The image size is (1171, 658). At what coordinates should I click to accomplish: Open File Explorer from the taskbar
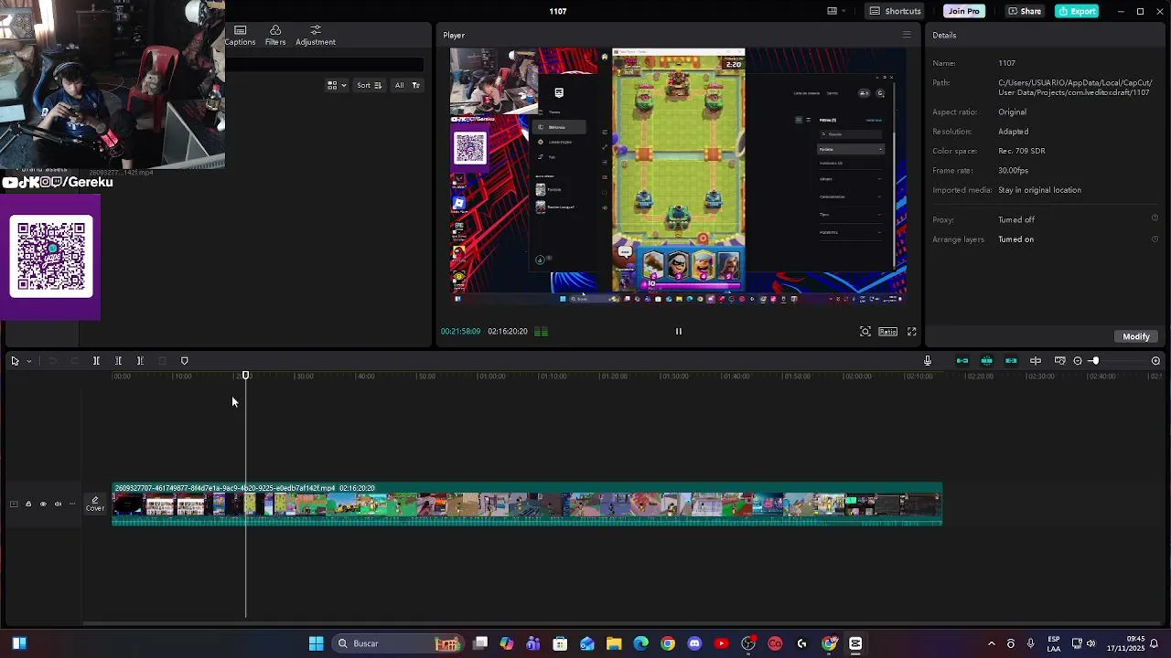[614, 643]
